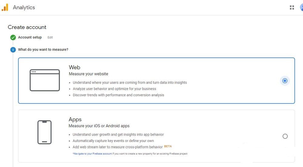The width and height of the screenshot is (303, 167).
Task: Open the account profile avatar
Action: point(301,8)
